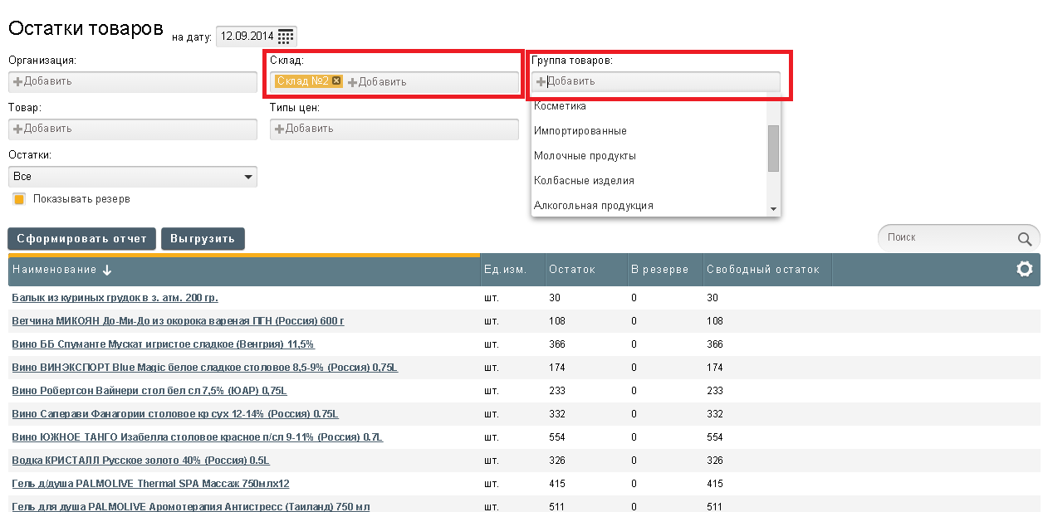
Task: Open the calendar date picker icon
Action: 286,37
